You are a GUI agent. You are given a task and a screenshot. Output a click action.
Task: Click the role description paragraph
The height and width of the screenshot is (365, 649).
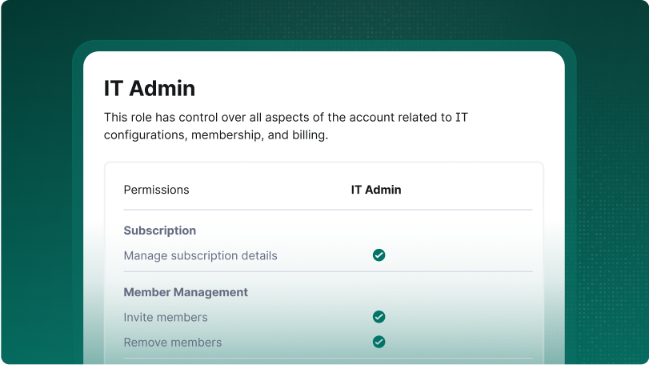tap(286, 126)
